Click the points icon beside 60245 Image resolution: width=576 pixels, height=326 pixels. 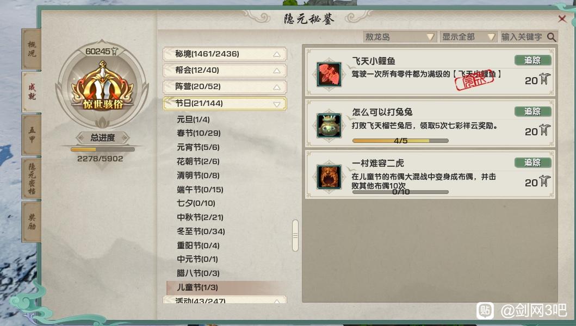115,51
